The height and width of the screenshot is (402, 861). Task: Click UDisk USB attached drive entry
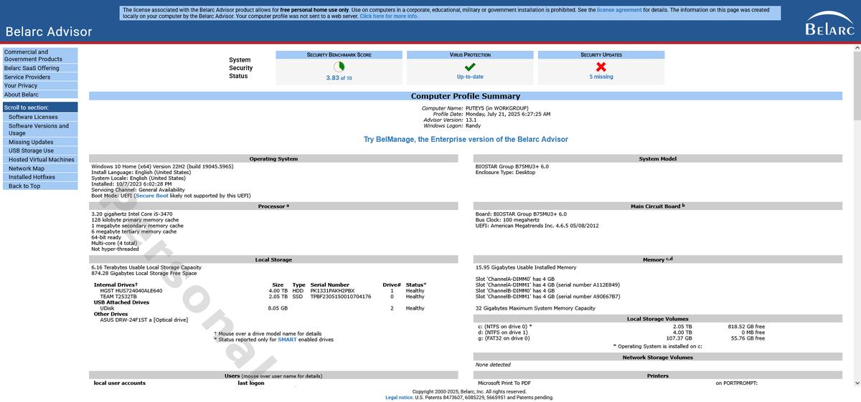108,308
